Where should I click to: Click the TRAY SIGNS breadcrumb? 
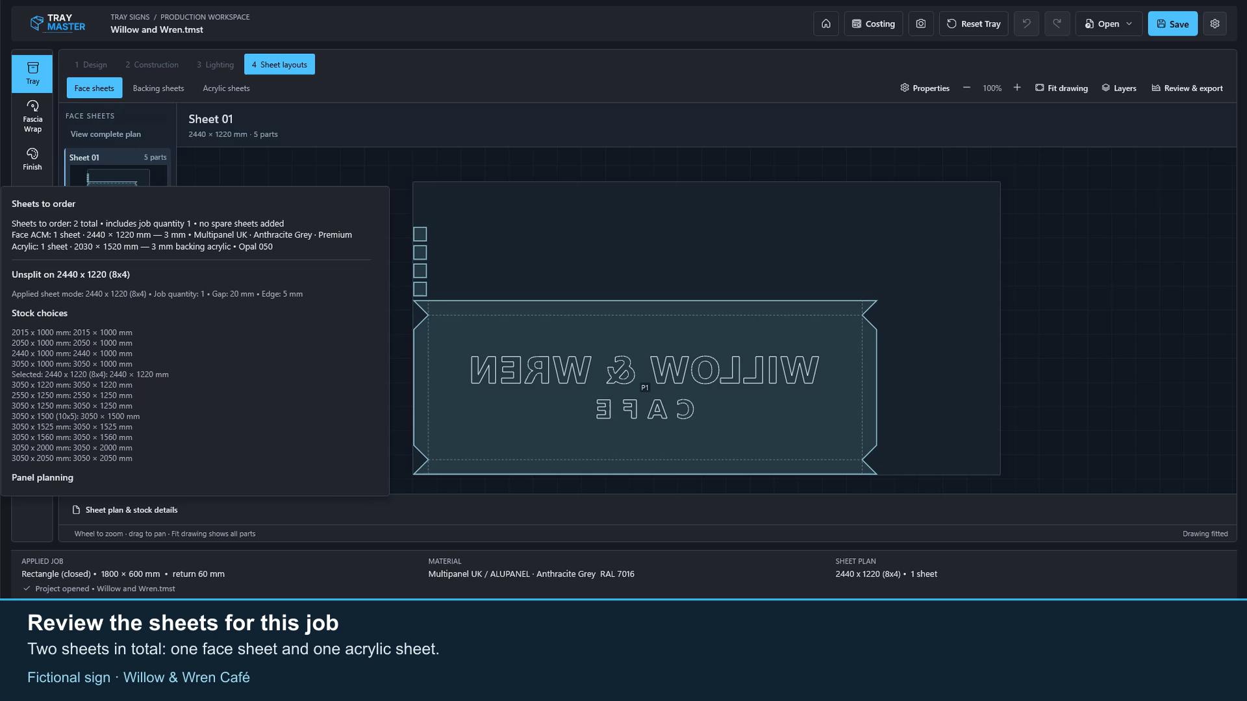pos(130,17)
